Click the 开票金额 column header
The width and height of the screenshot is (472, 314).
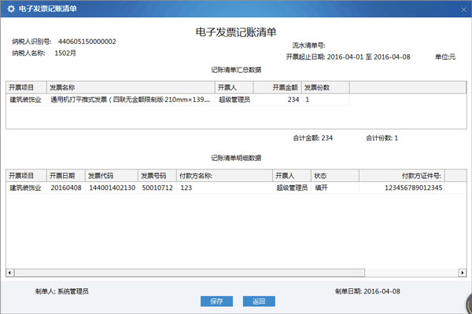(278, 87)
